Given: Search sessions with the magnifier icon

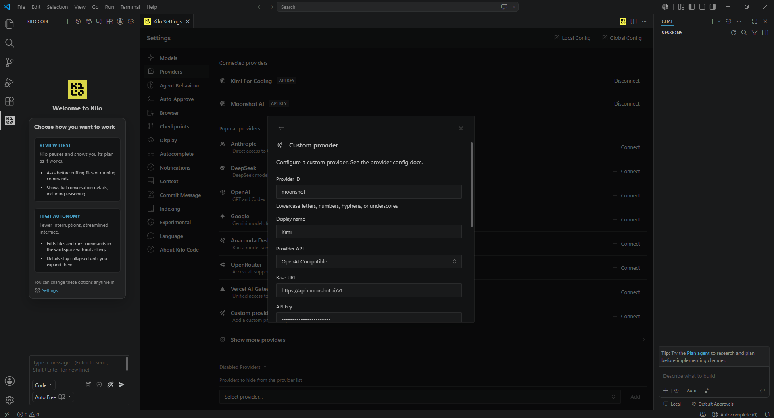Looking at the screenshot, I should click(744, 33).
